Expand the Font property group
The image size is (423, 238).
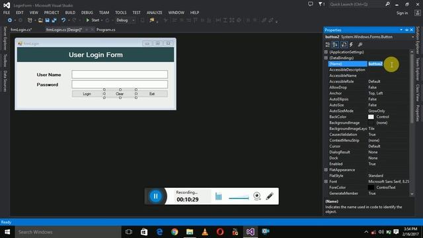(x=326, y=182)
